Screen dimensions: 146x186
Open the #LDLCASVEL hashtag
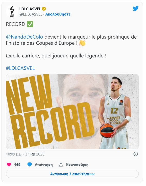click(x=20, y=68)
